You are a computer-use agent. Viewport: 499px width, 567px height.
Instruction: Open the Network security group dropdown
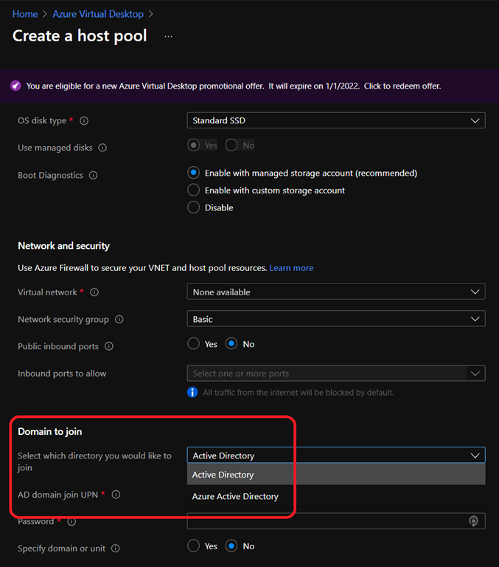tap(336, 320)
